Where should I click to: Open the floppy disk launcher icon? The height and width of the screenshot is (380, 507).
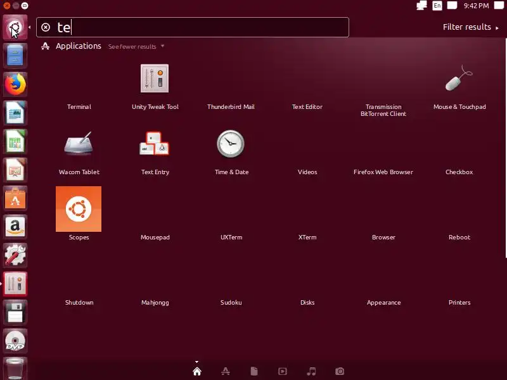pos(15,312)
